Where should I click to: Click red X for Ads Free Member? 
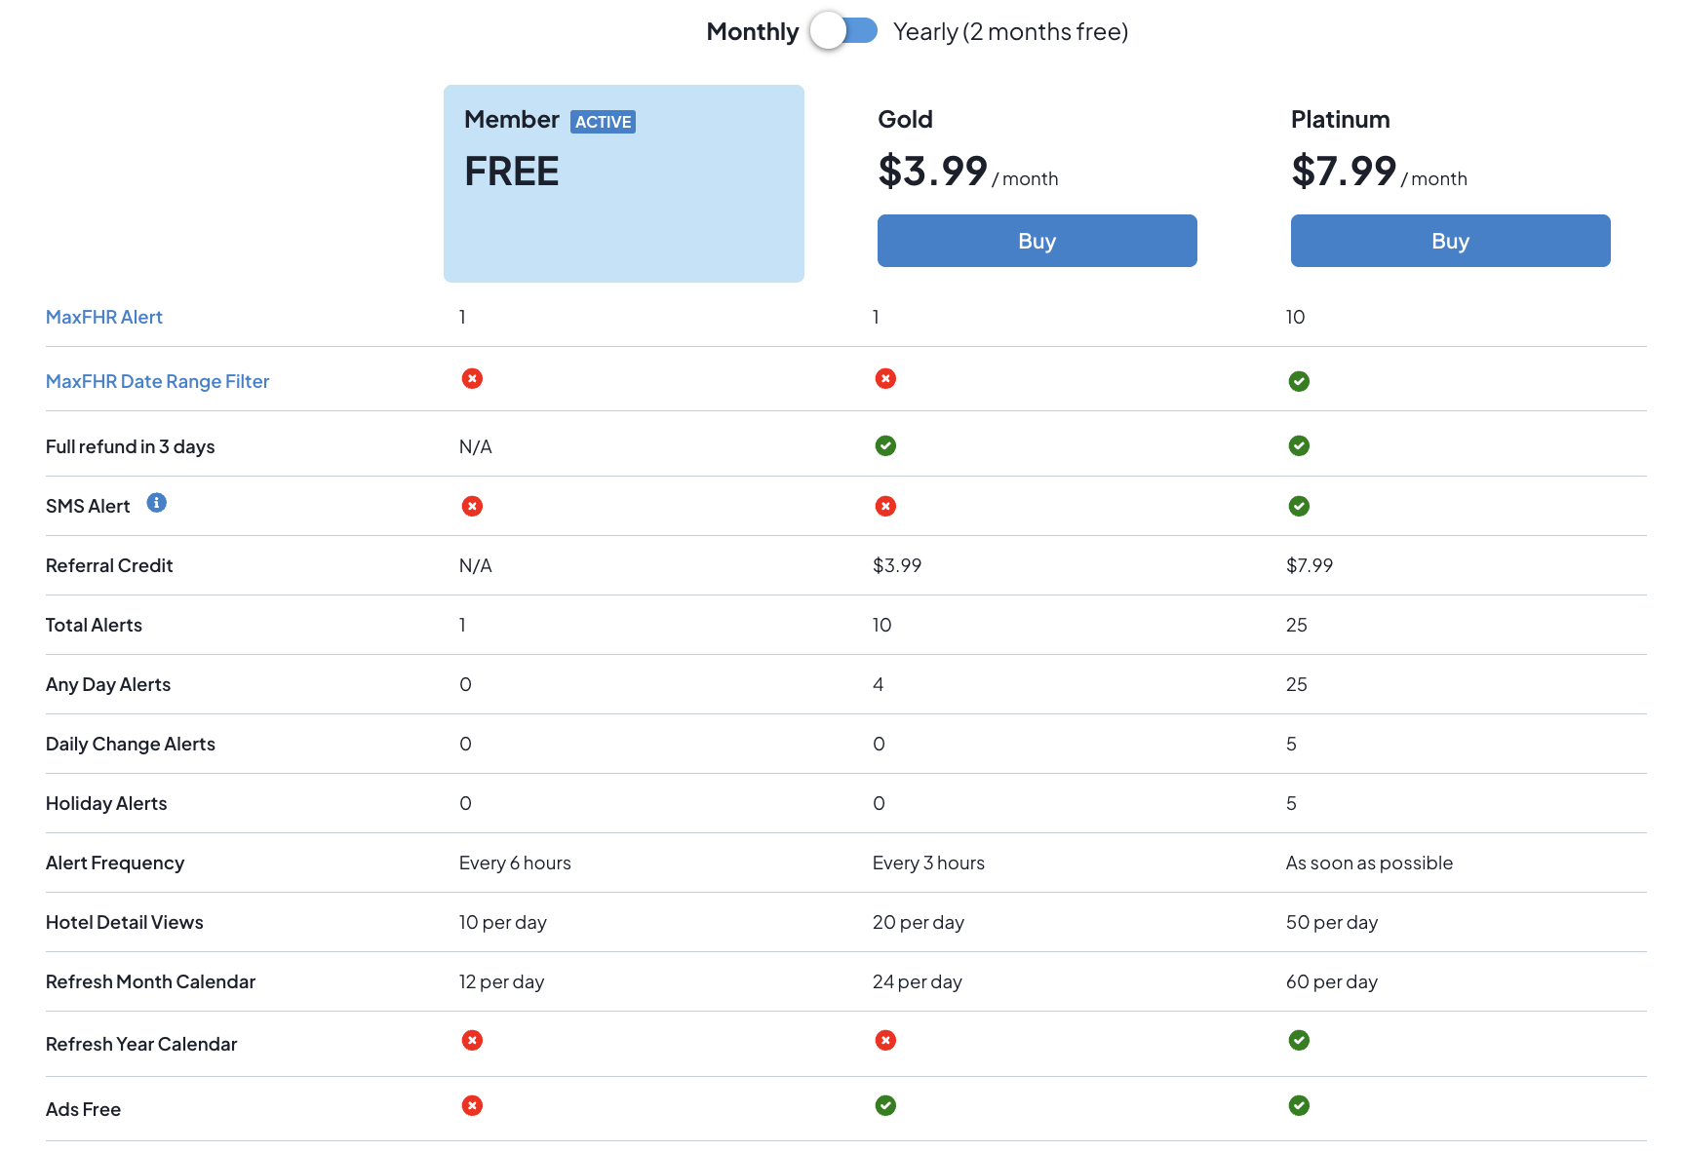pos(472,1105)
